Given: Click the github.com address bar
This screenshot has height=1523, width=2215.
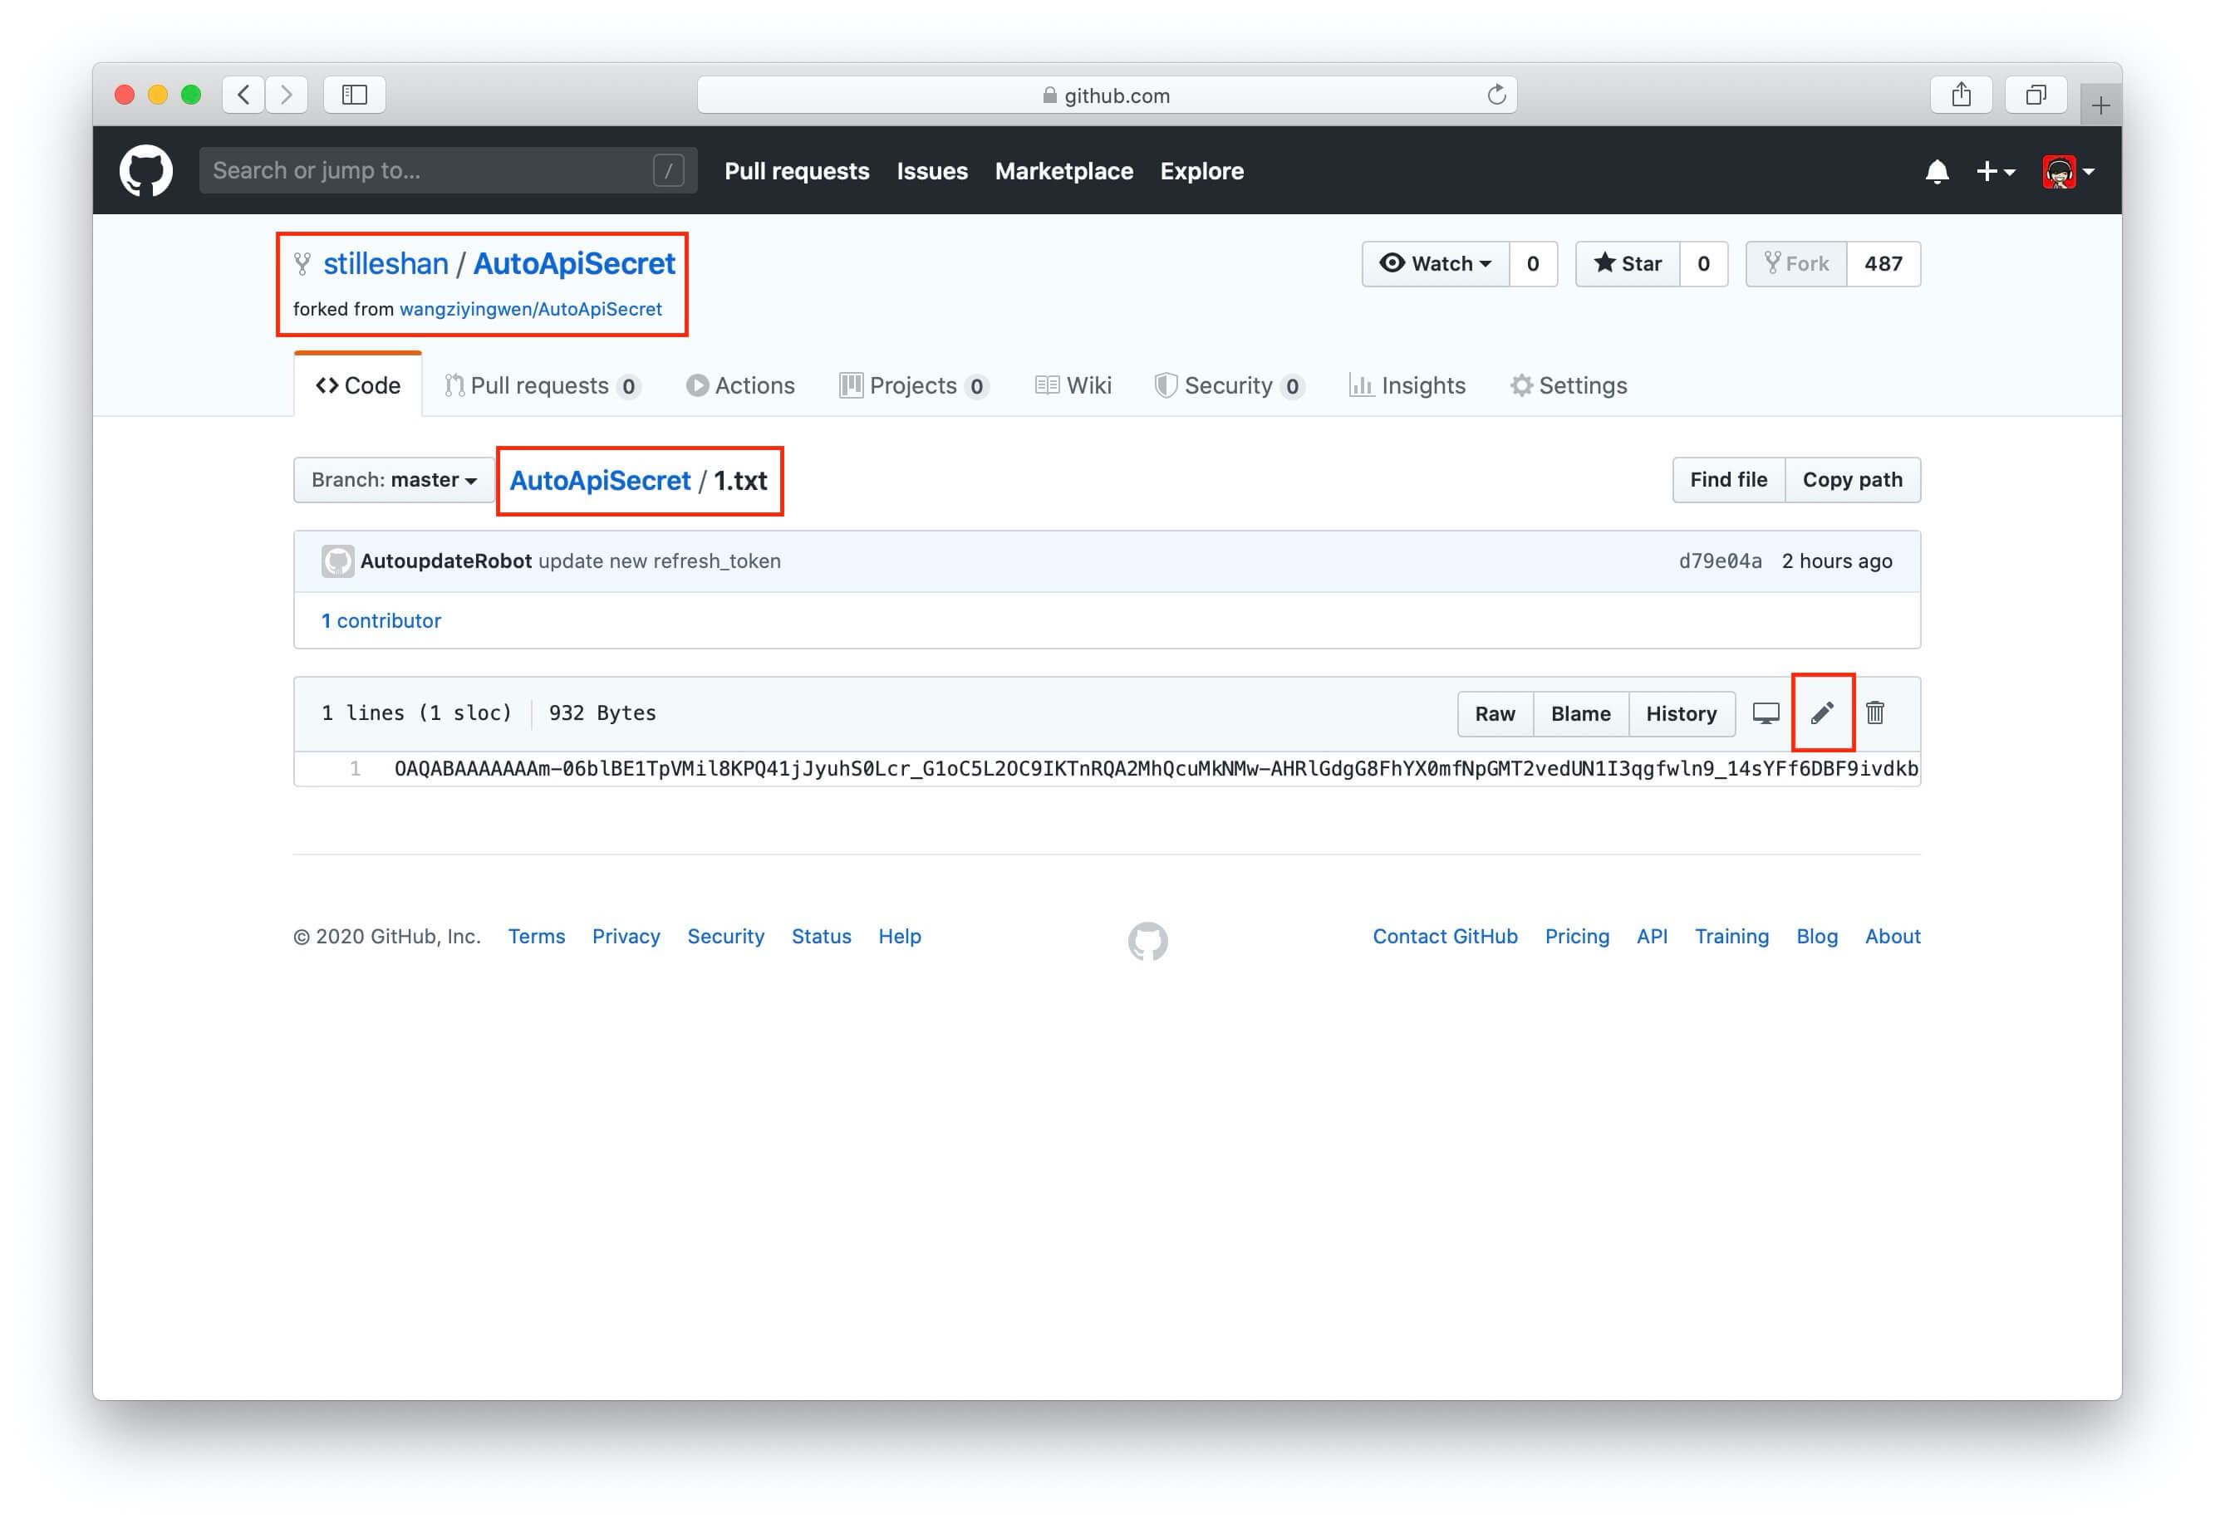Looking at the screenshot, I should pyautogui.click(x=1107, y=95).
